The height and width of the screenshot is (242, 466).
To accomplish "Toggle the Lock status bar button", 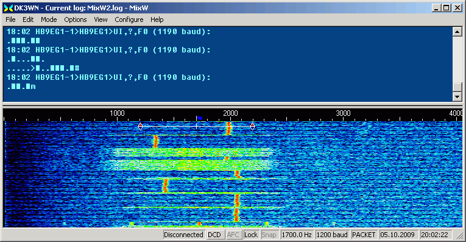I will pos(251,235).
